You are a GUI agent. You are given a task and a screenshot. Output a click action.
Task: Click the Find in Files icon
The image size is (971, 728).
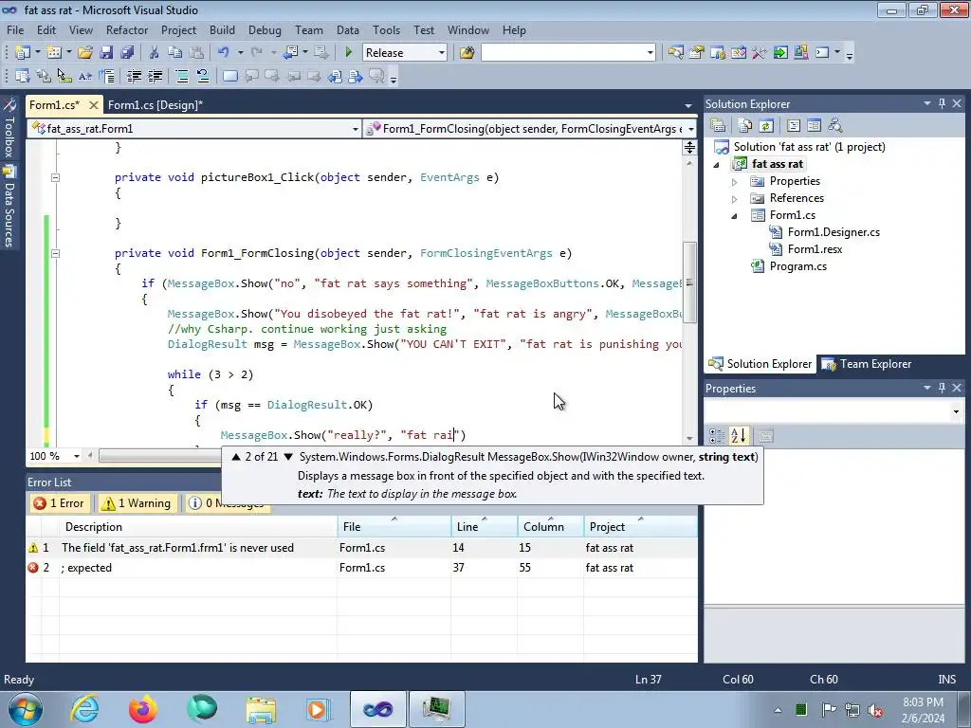pos(467,53)
